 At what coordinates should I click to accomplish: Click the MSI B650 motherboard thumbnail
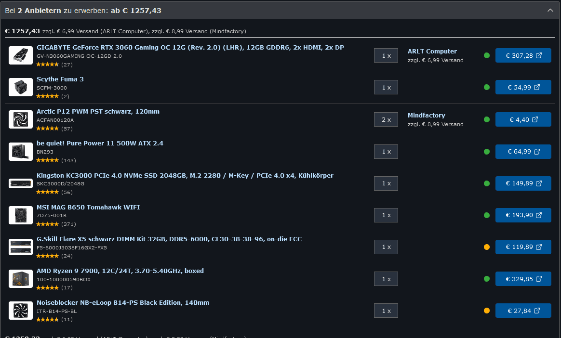pos(21,215)
